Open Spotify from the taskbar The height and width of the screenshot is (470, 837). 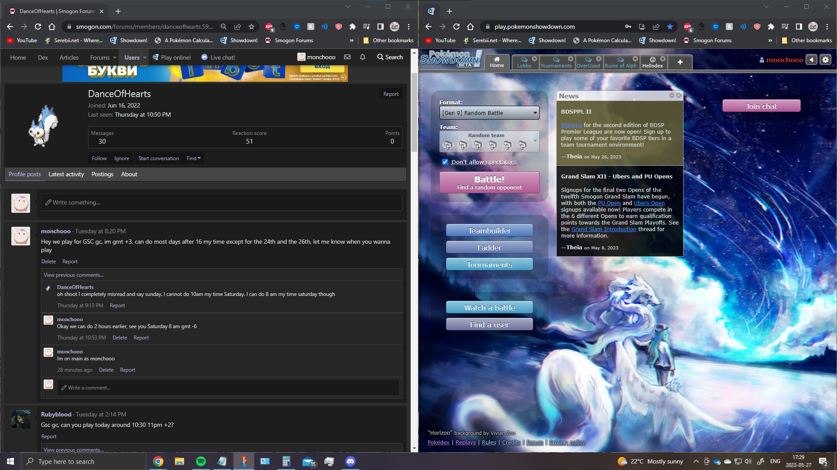pos(201,461)
